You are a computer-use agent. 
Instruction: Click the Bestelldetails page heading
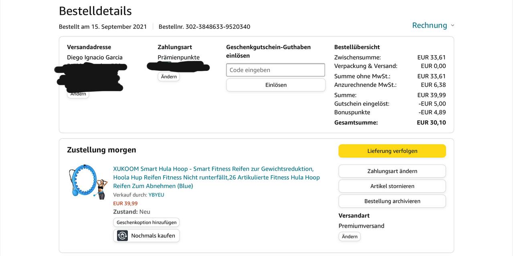(x=95, y=11)
